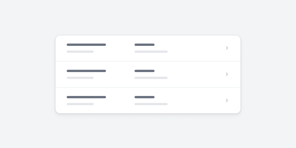Click first row's light gray bar in second column

tap(151, 52)
